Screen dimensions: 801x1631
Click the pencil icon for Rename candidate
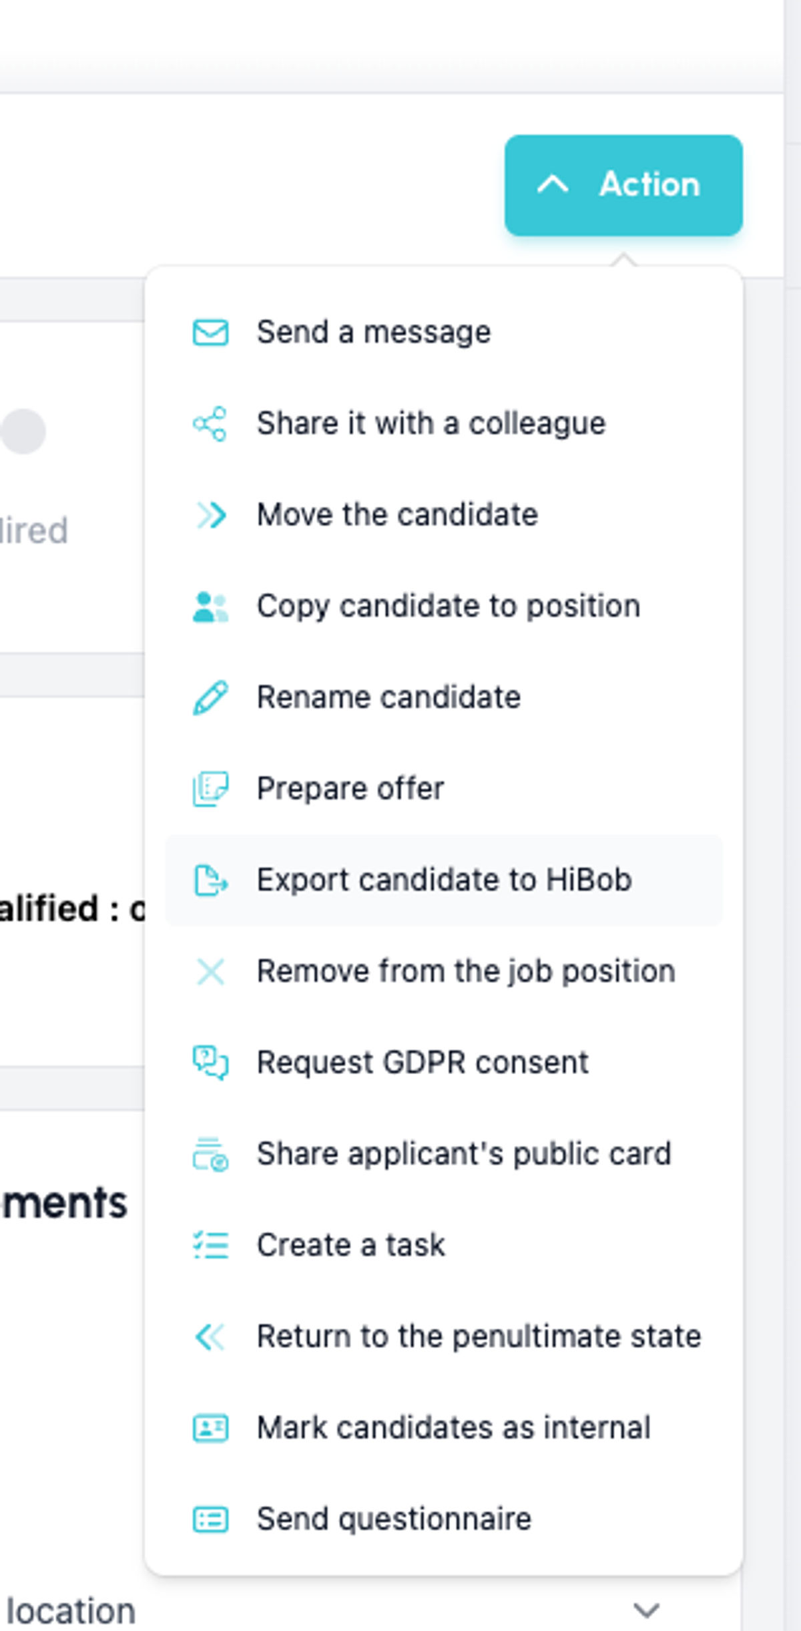click(x=210, y=697)
